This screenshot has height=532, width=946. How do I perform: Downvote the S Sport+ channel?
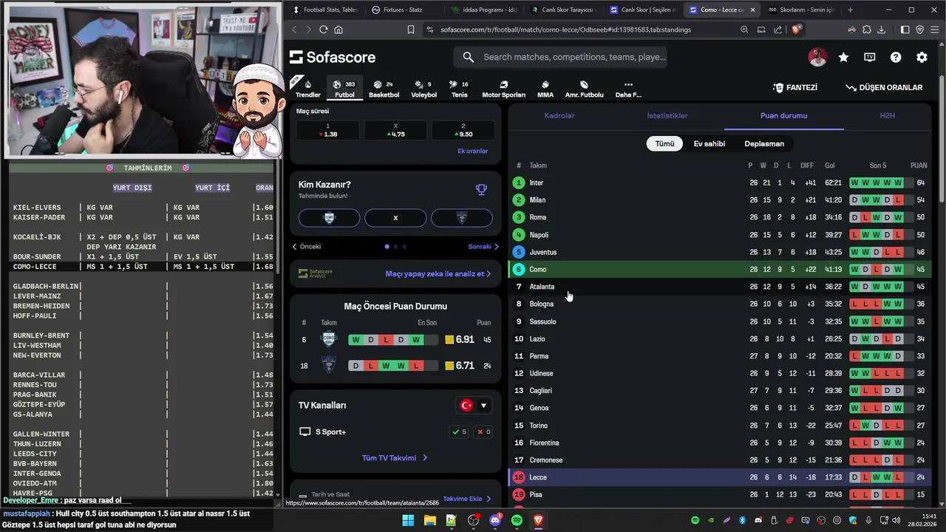click(483, 432)
